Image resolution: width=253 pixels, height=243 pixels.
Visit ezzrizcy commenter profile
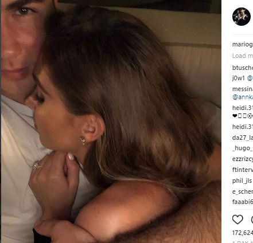(x=243, y=159)
